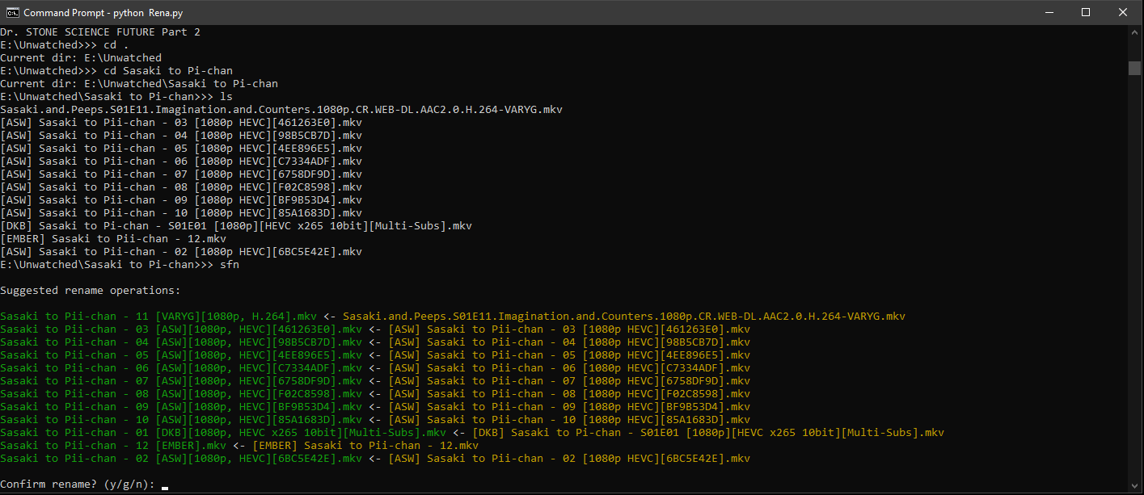The image size is (1144, 495).
Task: Click the white Sasaki.and.Peeps.S01E11 listing file name
Action: [281, 110]
